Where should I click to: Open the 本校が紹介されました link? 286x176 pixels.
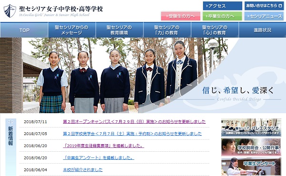click(x=82, y=170)
